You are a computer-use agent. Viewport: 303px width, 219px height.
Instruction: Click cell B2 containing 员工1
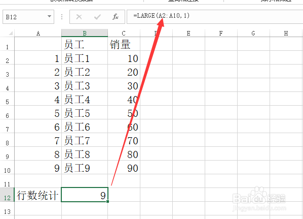pos(85,58)
